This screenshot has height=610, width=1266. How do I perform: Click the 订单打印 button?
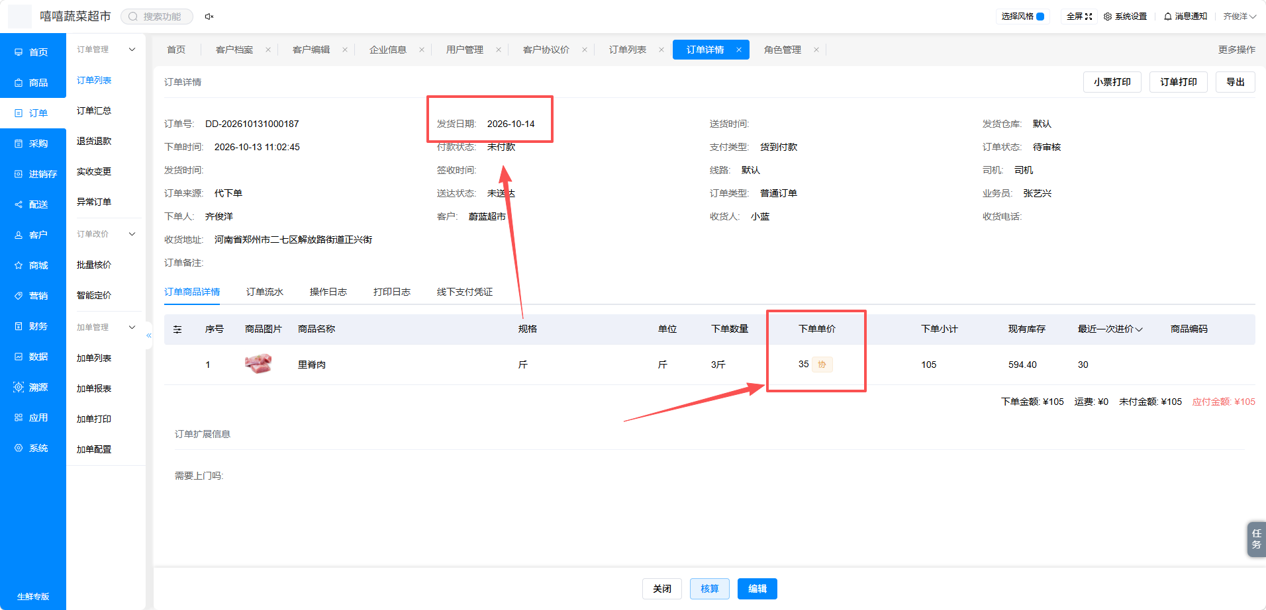(x=1179, y=82)
